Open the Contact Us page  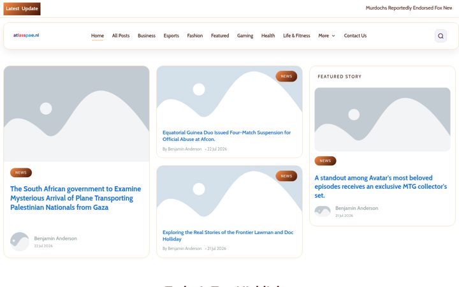tap(355, 36)
